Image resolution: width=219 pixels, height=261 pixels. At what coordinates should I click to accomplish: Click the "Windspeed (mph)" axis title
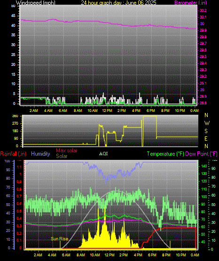pos(36,2)
